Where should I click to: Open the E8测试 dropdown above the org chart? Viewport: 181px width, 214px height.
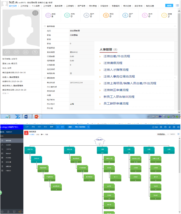click(x=163, y=134)
